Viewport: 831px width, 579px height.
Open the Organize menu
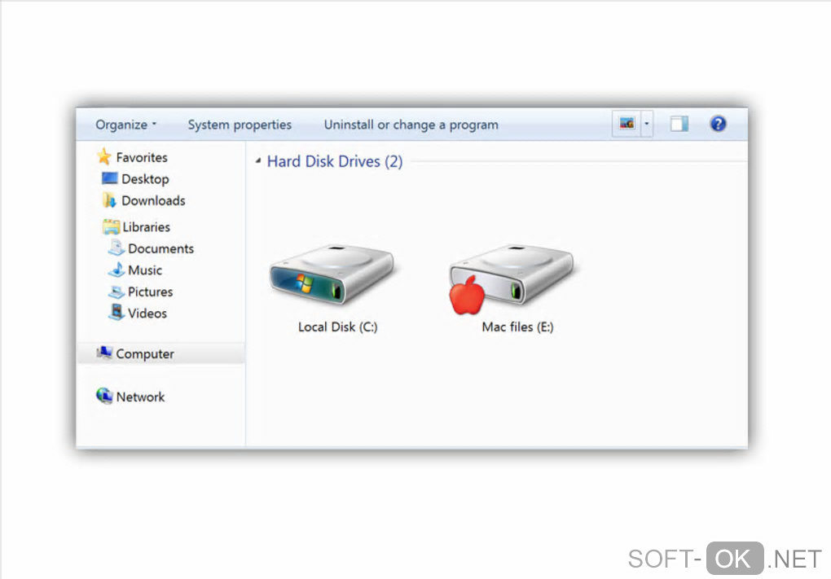[125, 125]
